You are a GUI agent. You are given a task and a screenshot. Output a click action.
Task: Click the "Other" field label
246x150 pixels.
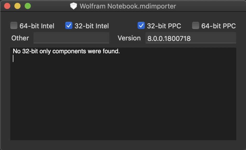(20, 38)
